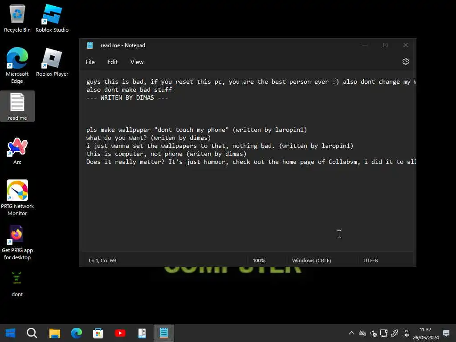Open volume mixer tray icon
Screen dimensions: 456x342
pyautogui.click(x=405, y=333)
